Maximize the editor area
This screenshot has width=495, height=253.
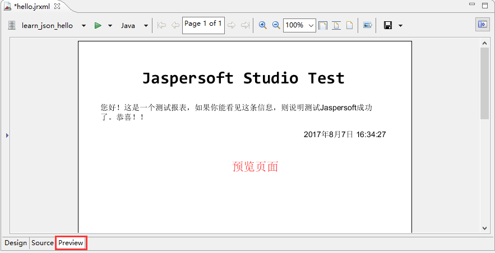point(485,5)
